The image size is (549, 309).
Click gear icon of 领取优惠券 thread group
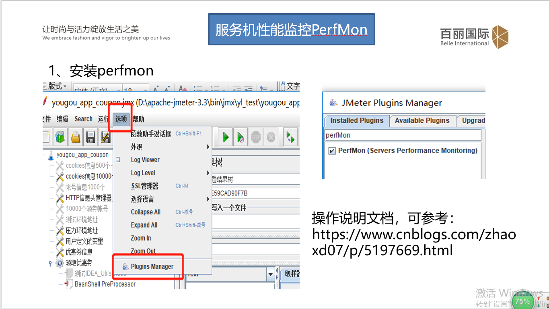(x=60, y=263)
